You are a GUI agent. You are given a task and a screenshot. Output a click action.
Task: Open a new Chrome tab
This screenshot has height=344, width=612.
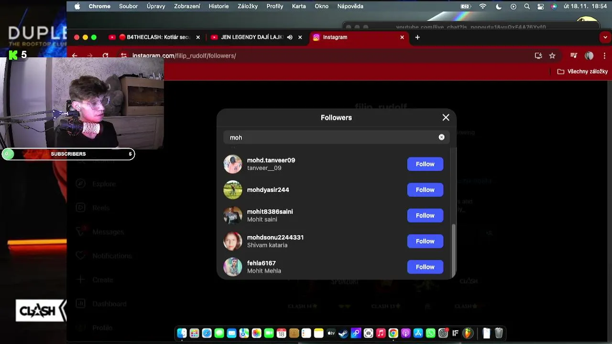click(x=417, y=37)
